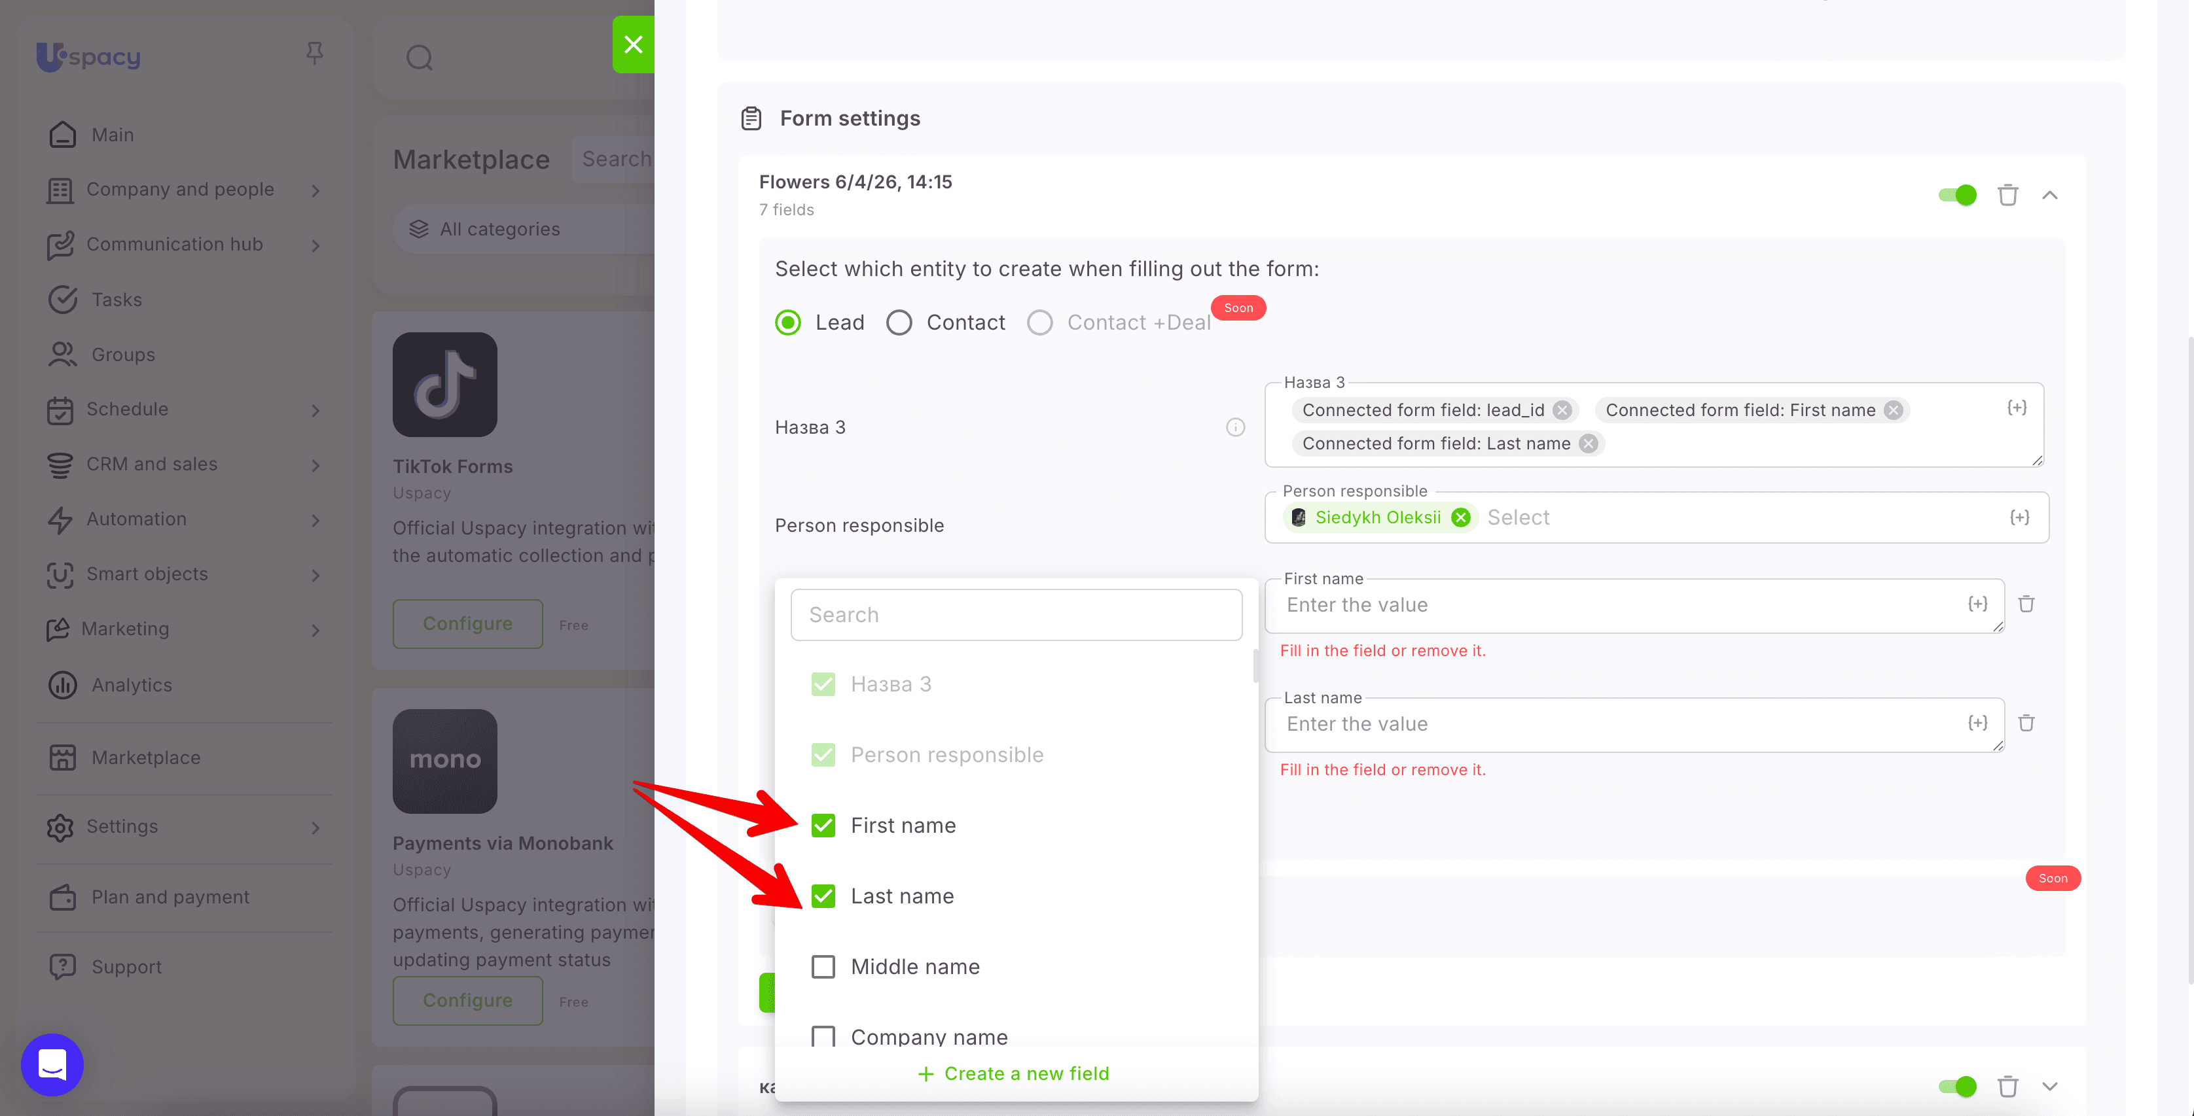Select the Contact radio option
This screenshot has width=2194, height=1116.
pos(899,323)
